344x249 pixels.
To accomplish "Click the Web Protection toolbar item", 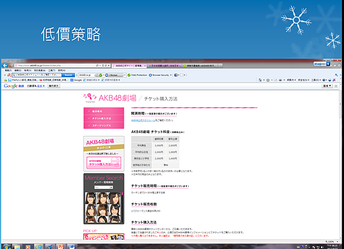I will 138,75.
